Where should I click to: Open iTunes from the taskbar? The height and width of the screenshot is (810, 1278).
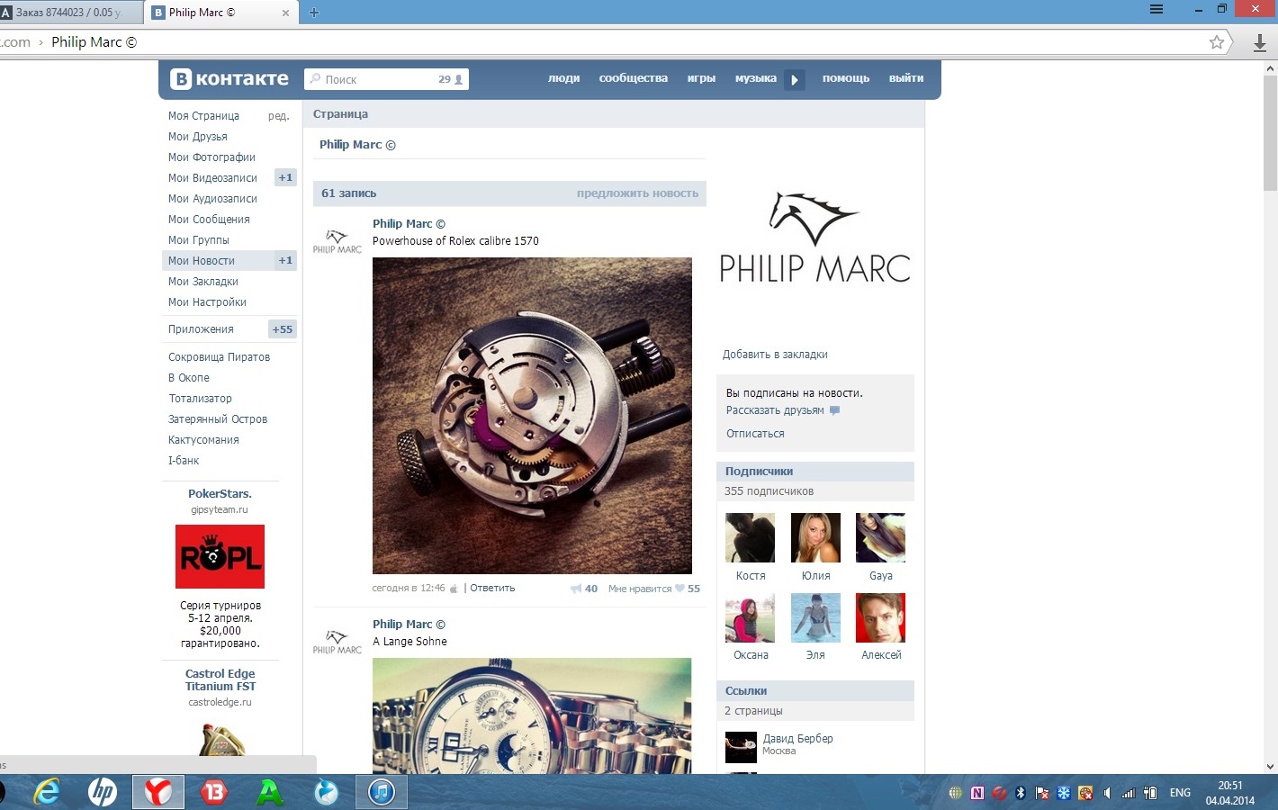pyautogui.click(x=382, y=792)
